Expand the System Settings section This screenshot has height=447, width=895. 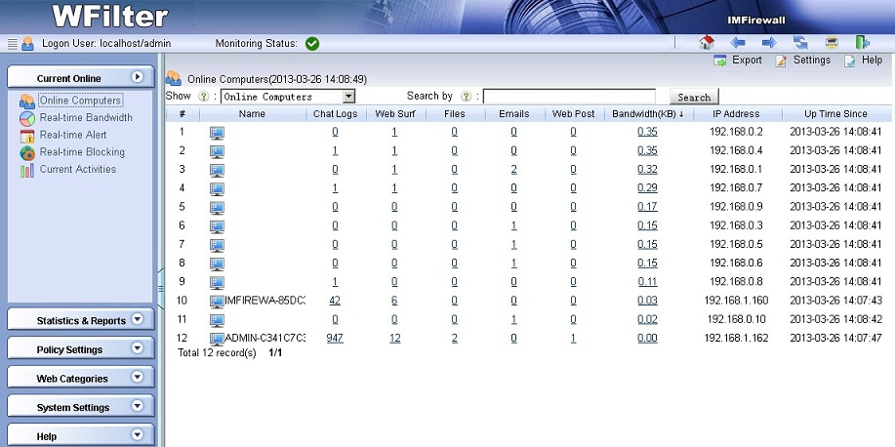coord(137,405)
